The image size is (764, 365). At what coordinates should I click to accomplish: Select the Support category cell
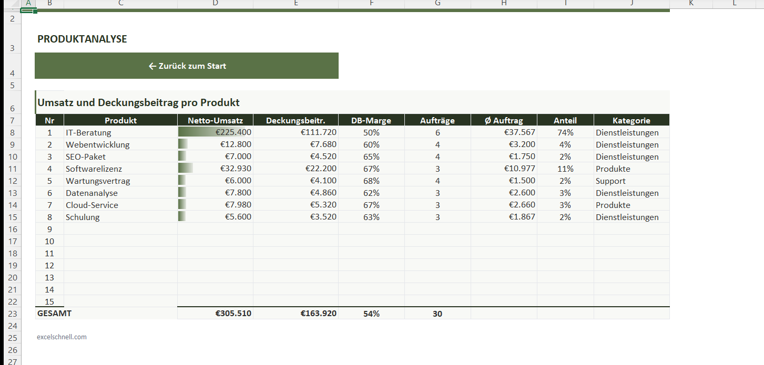(631, 181)
